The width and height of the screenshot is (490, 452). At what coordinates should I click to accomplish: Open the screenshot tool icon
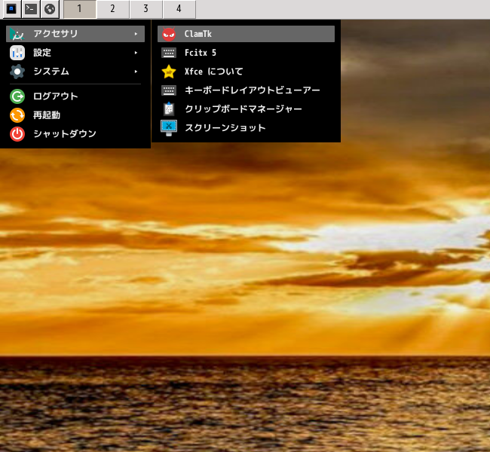pos(169,128)
